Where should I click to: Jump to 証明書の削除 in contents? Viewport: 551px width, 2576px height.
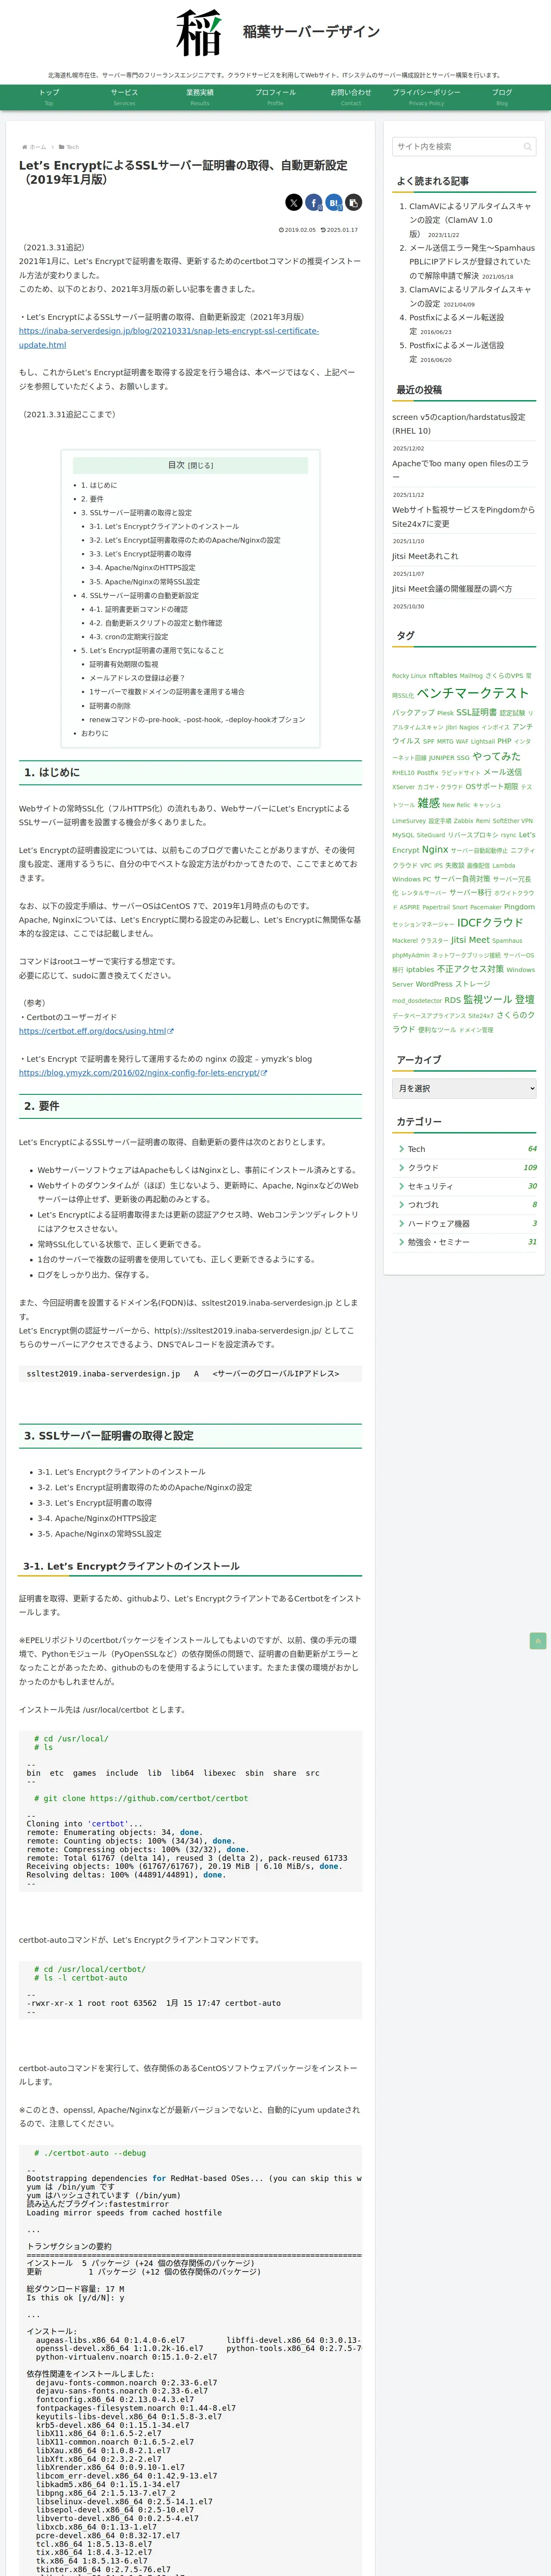(110, 705)
